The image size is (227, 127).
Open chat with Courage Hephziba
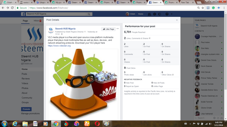pyautogui.click(x=208, y=36)
